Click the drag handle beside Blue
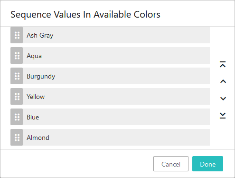This screenshot has width=235, height=178. [17, 117]
